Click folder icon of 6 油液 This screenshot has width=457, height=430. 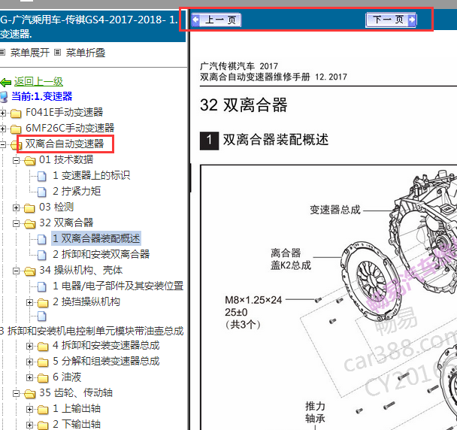point(43,378)
